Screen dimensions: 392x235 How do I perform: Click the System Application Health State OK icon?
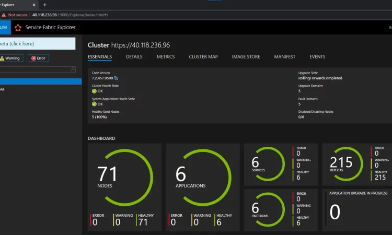(x=94, y=104)
